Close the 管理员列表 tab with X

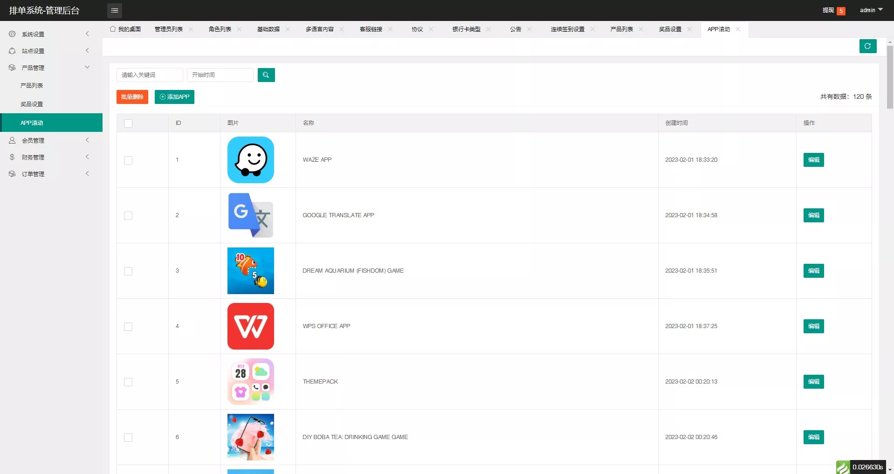[191, 29]
